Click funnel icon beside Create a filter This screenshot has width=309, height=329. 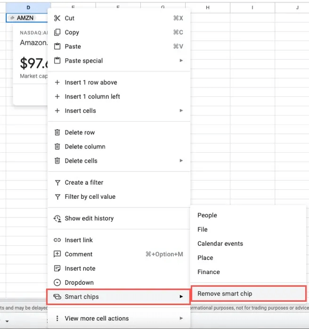(x=57, y=182)
